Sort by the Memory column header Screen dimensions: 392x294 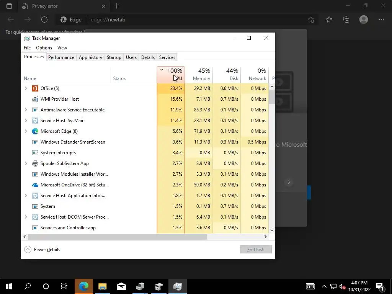[199, 75]
